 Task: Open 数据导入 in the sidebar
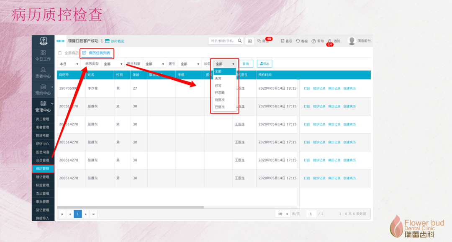[43, 218]
